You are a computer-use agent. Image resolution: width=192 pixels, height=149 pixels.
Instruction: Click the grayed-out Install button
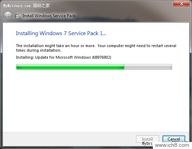point(148,139)
